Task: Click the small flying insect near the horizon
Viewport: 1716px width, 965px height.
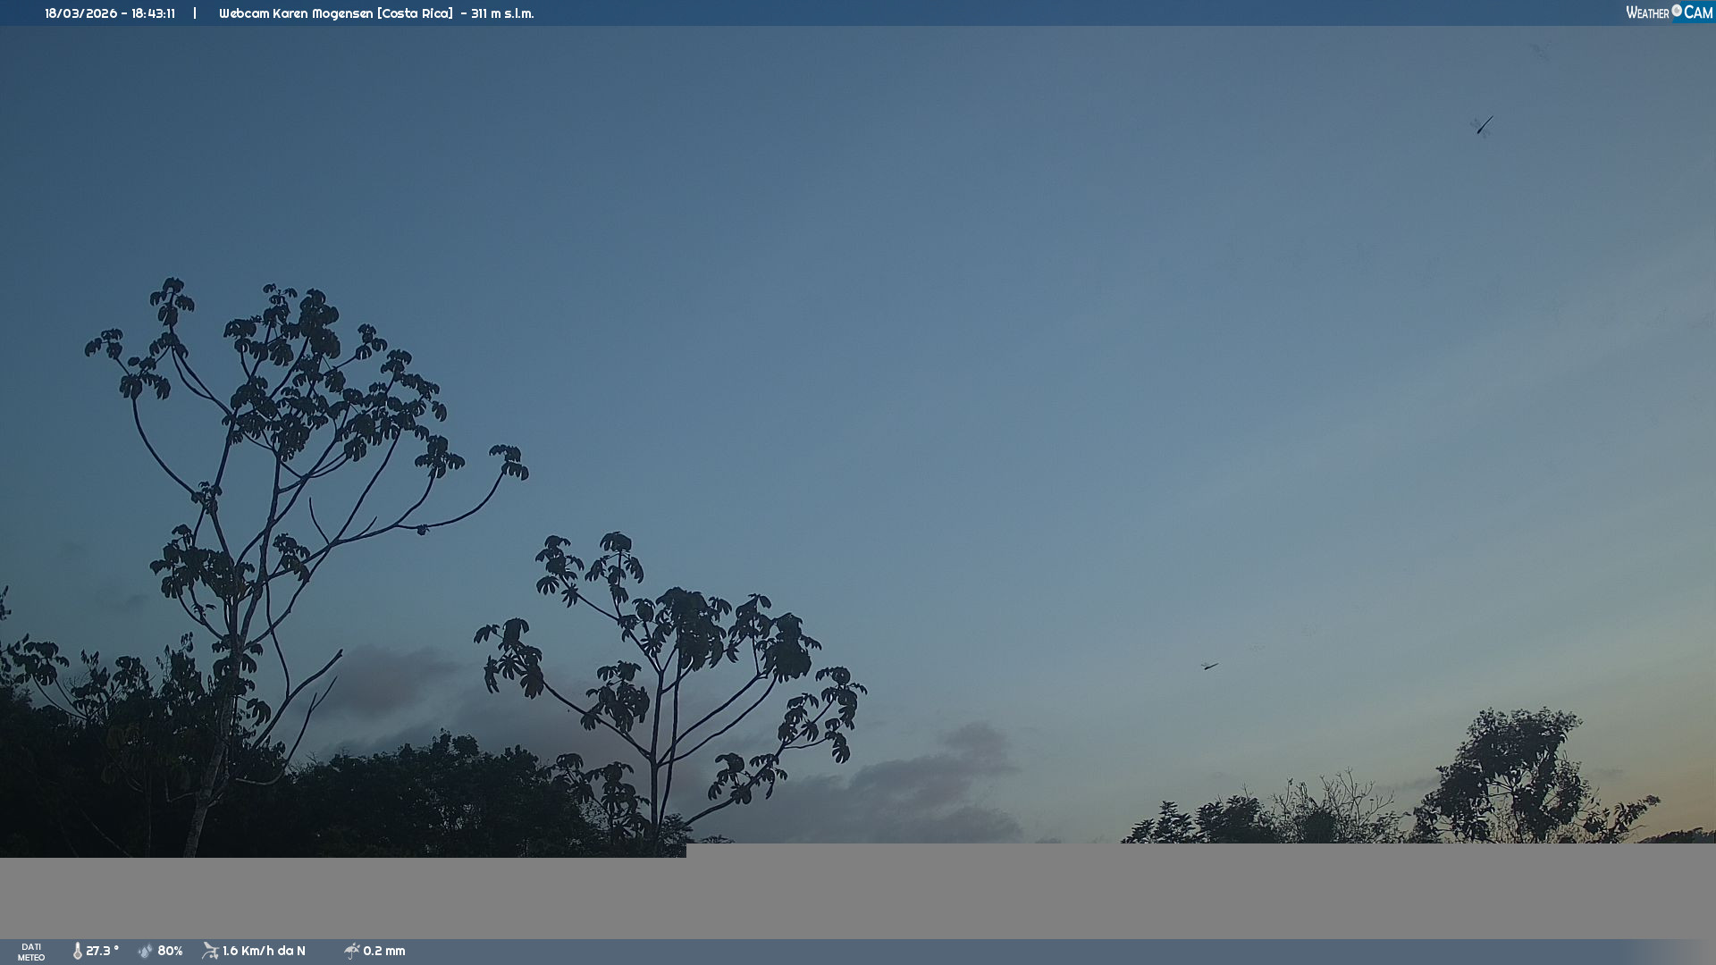Action: click(x=1209, y=666)
